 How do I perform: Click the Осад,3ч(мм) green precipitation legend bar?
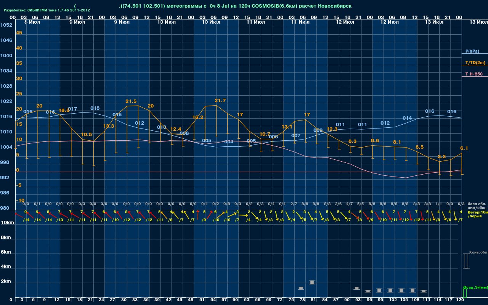point(464,294)
